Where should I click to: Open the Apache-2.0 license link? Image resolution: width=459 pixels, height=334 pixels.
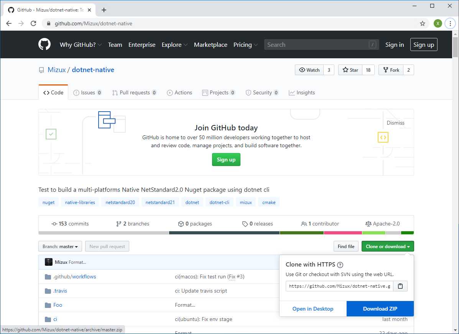point(382,224)
